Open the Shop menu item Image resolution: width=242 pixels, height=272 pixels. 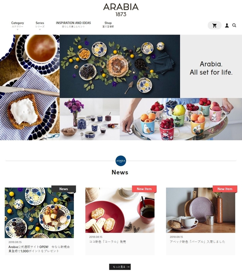(108, 24)
